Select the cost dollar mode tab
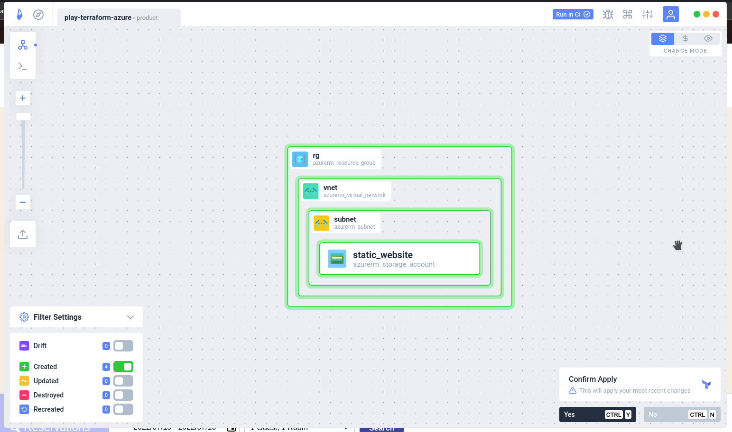 click(x=685, y=38)
